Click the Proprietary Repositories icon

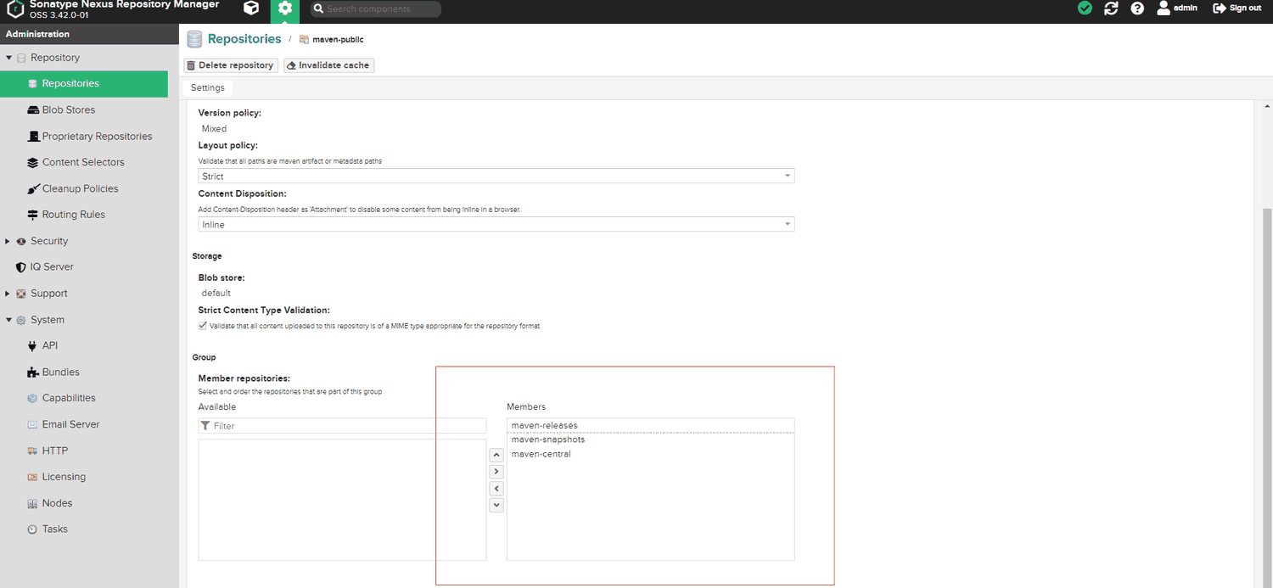(33, 137)
